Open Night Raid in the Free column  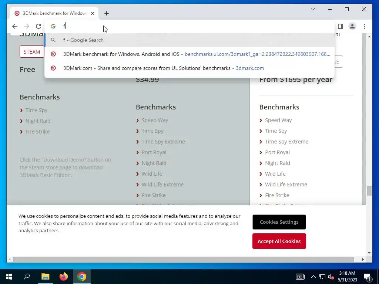point(38,121)
